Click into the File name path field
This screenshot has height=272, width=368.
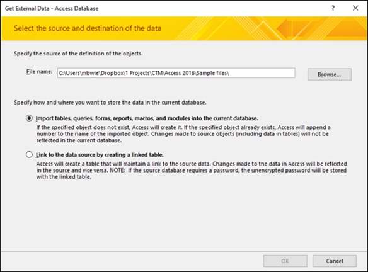coord(176,73)
